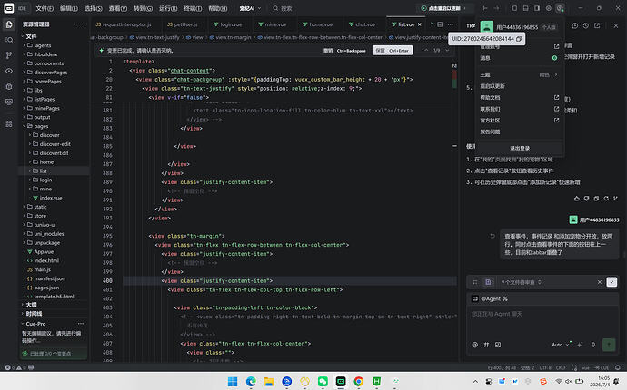627x390 pixels.
Task: Click the @ mention icon in chat input
Action: tap(475, 345)
